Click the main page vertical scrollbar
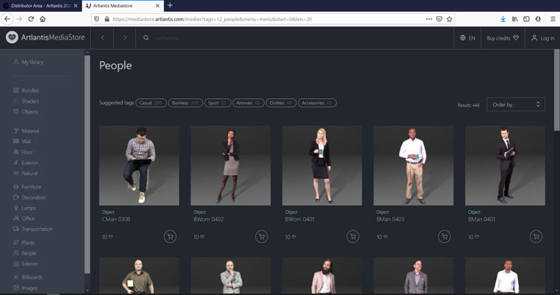Viewport: 560px width, 295px height. click(x=556, y=90)
